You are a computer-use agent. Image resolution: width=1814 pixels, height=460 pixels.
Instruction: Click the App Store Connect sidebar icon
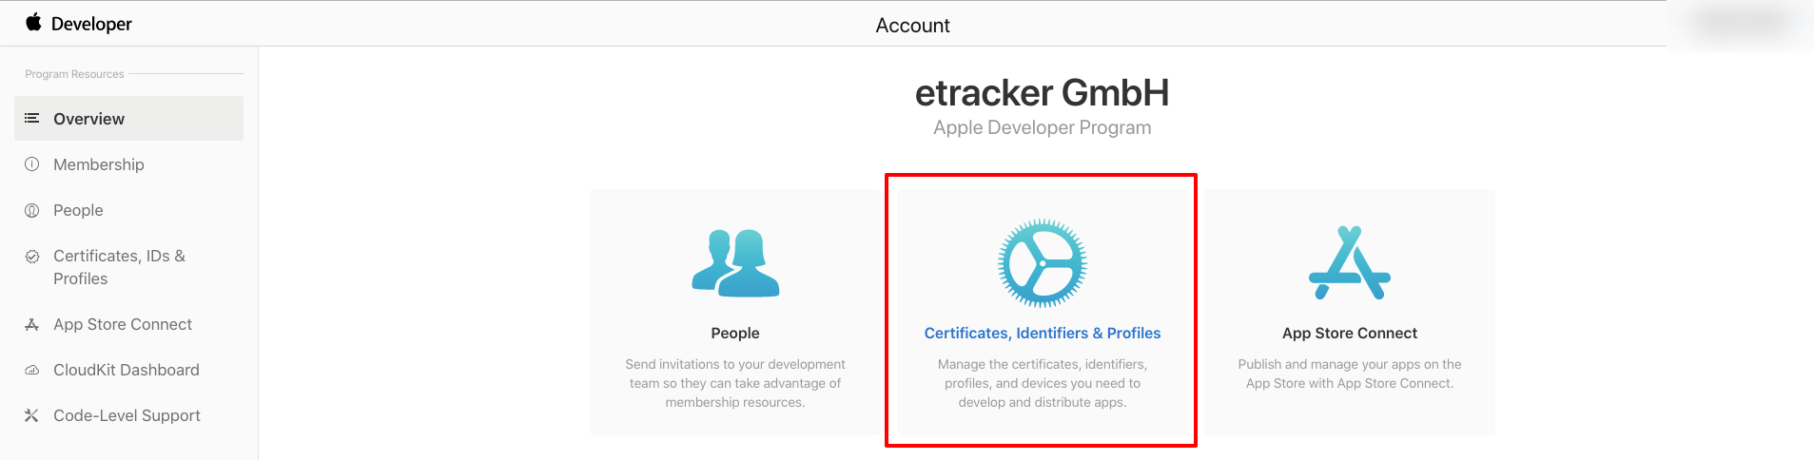click(31, 324)
